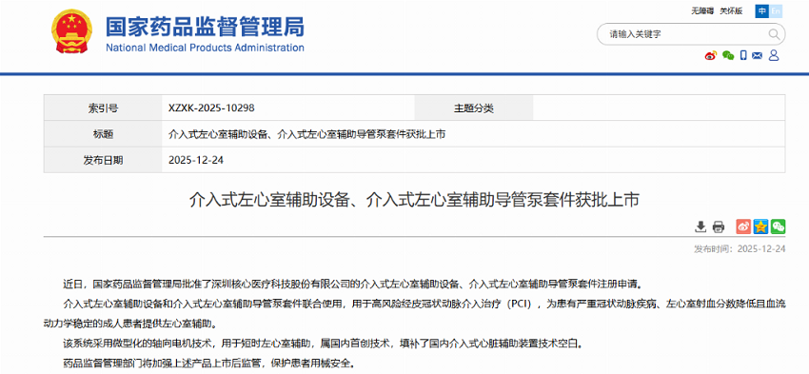Click the 国家药品监督管理局 site title

(x=205, y=26)
